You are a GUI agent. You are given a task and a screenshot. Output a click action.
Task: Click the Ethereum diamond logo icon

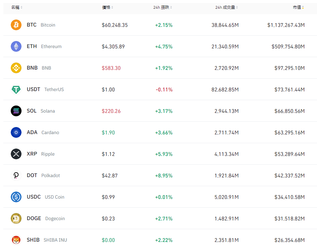tap(16, 46)
